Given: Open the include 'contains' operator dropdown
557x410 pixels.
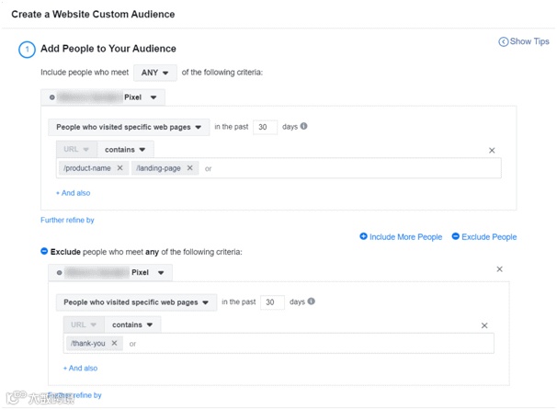Looking at the screenshot, I should coord(128,149).
